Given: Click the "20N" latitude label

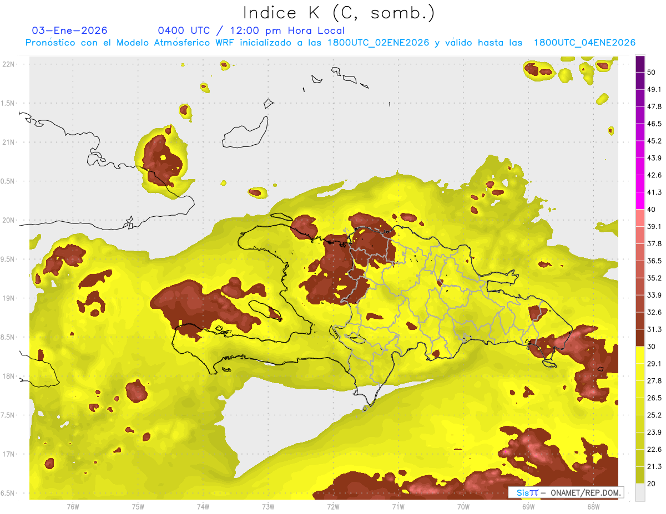Looking at the screenshot, I should (x=8, y=220).
